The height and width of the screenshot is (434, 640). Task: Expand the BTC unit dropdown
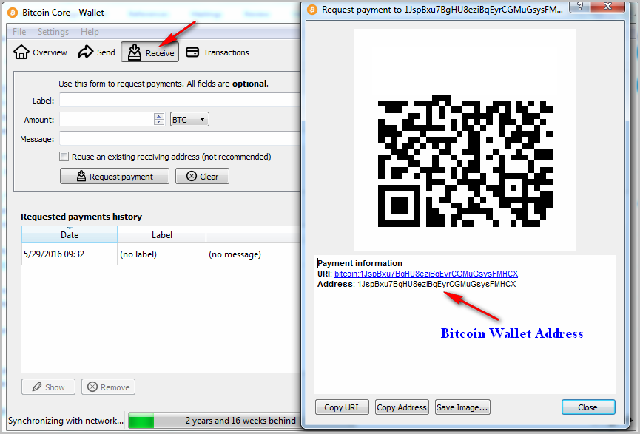tap(189, 119)
